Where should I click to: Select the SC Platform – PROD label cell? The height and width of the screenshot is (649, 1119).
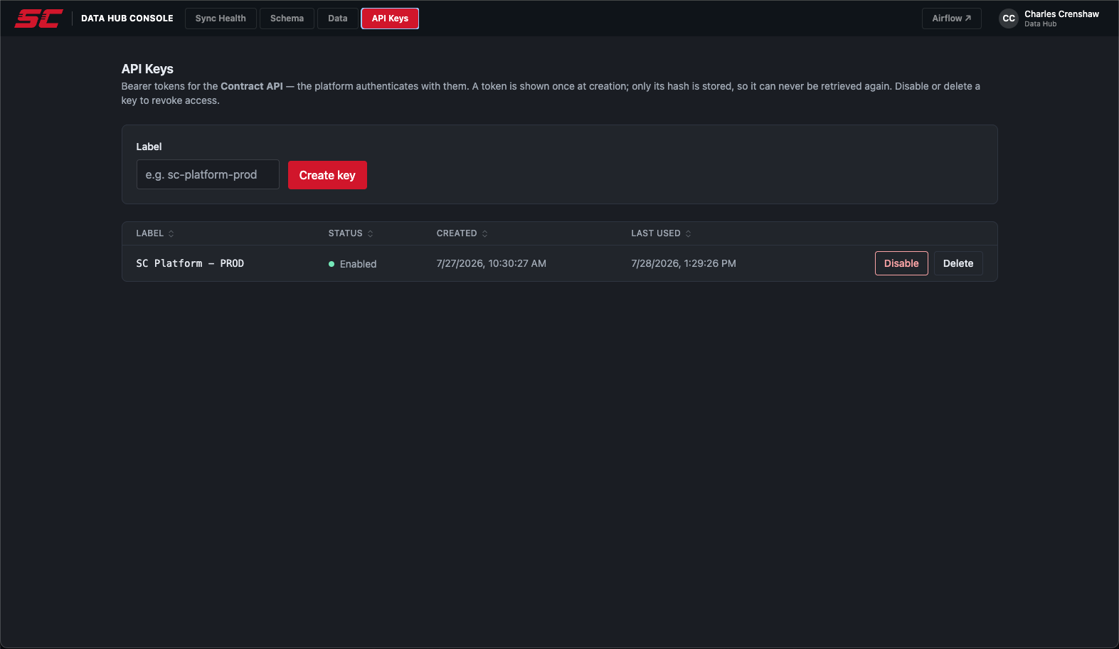point(190,263)
